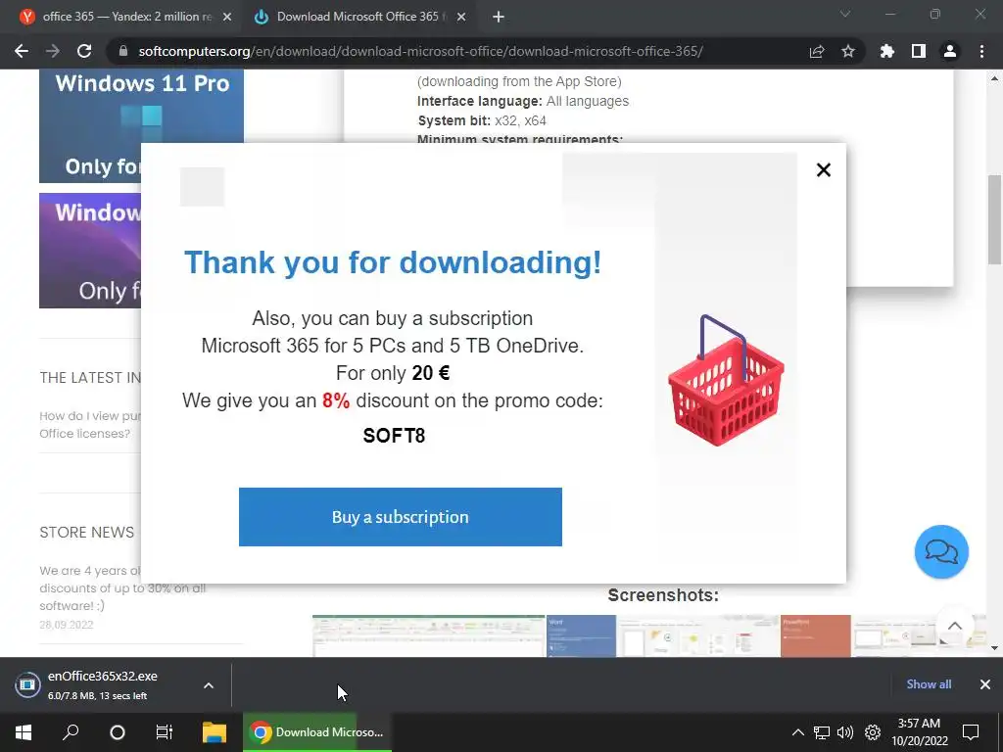1003x752 pixels.
Task: Click the red shopping basket image
Action: coord(726,381)
